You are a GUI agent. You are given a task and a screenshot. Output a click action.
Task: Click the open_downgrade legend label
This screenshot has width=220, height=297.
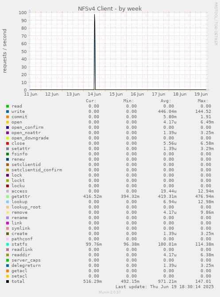tap(30, 138)
